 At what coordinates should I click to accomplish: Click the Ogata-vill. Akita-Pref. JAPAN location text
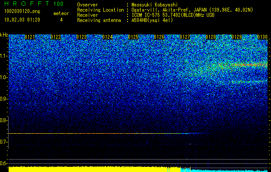(x=192, y=10)
